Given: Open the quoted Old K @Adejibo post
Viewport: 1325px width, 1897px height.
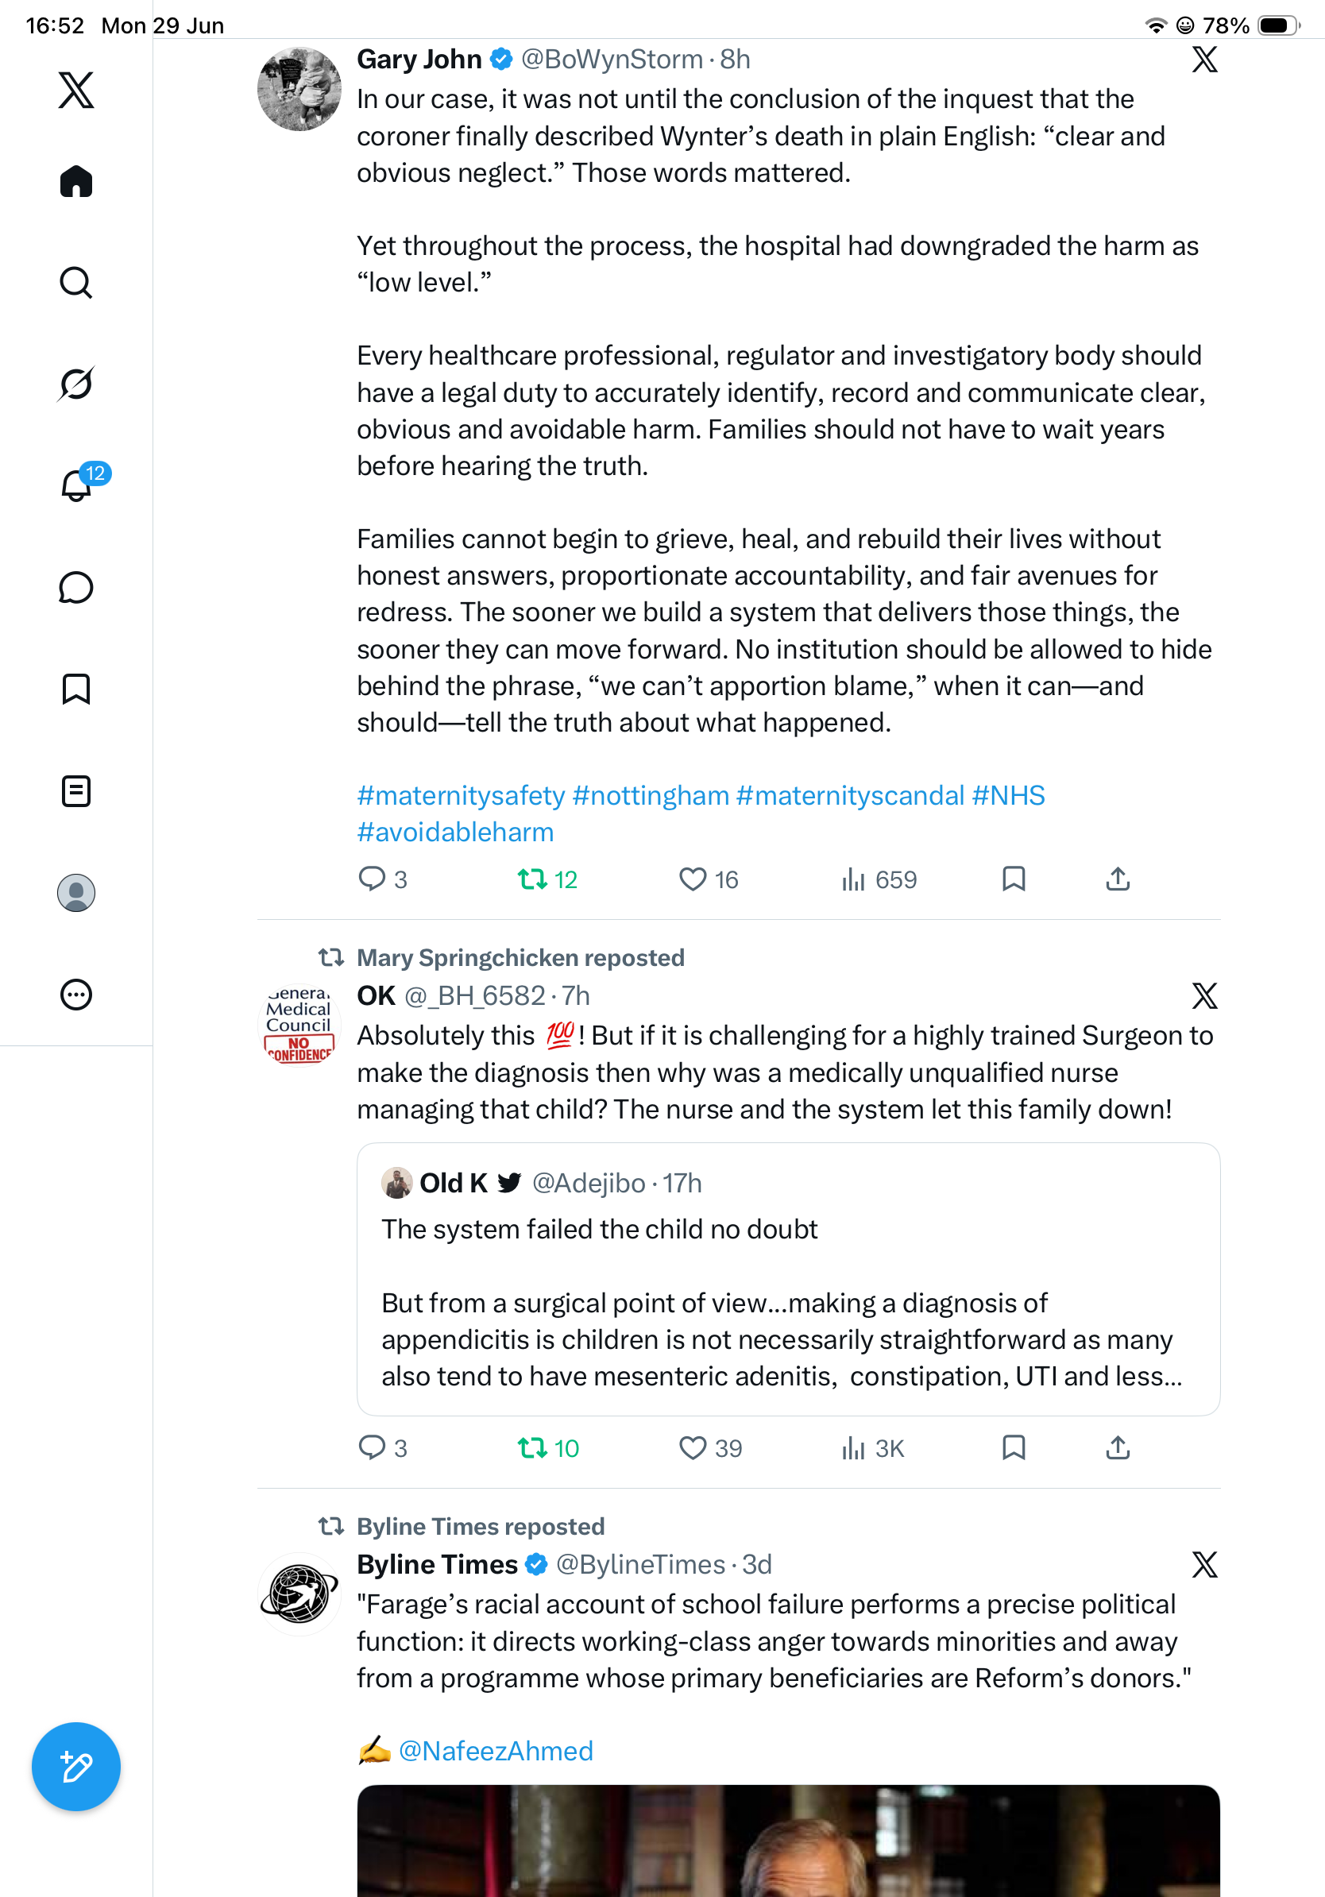Looking at the screenshot, I should [788, 1279].
